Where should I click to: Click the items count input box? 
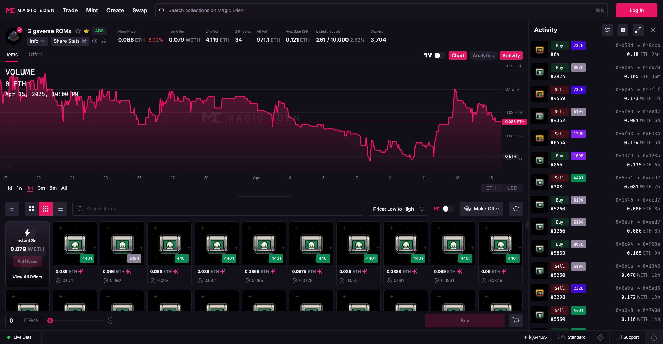tap(24, 321)
